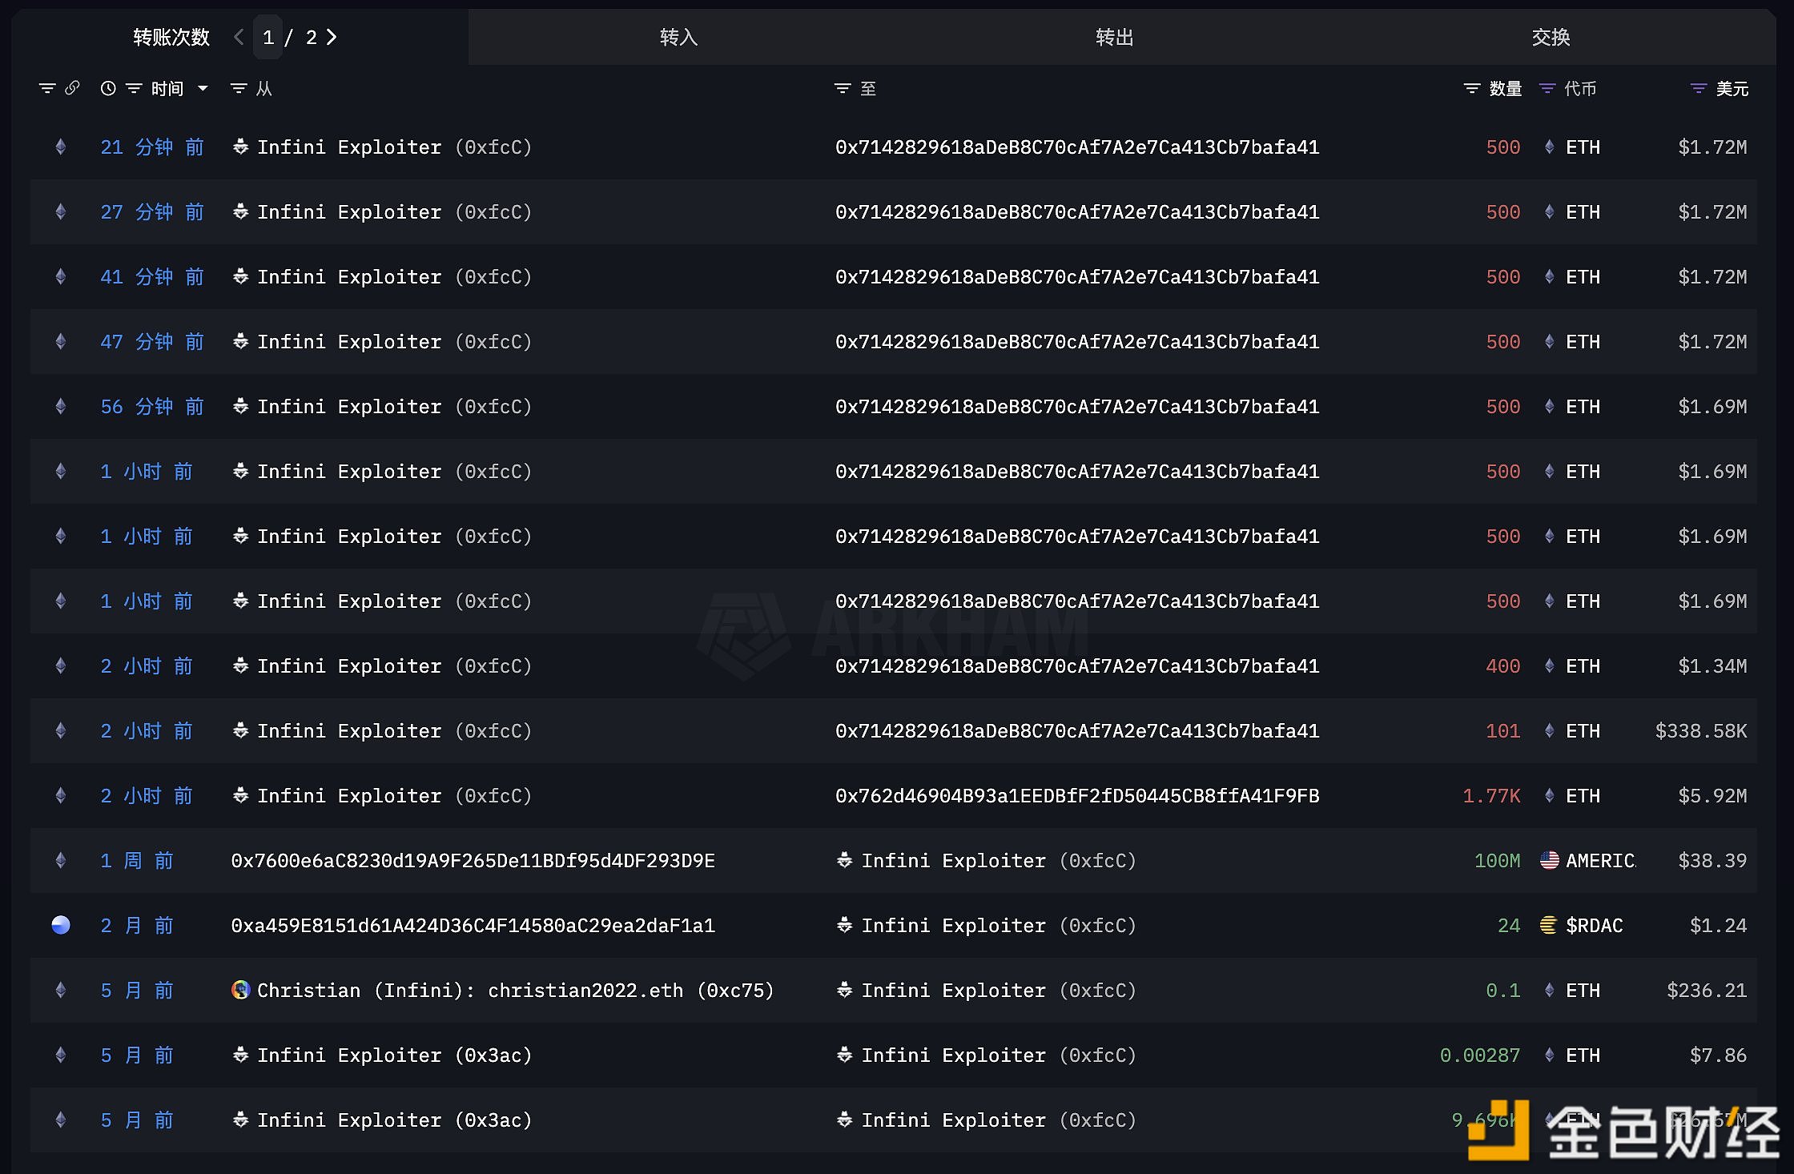The width and height of the screenshot is (1794, 1174).
Task: Go to previous transfers page arrow
Action: [x=239, y=37]
